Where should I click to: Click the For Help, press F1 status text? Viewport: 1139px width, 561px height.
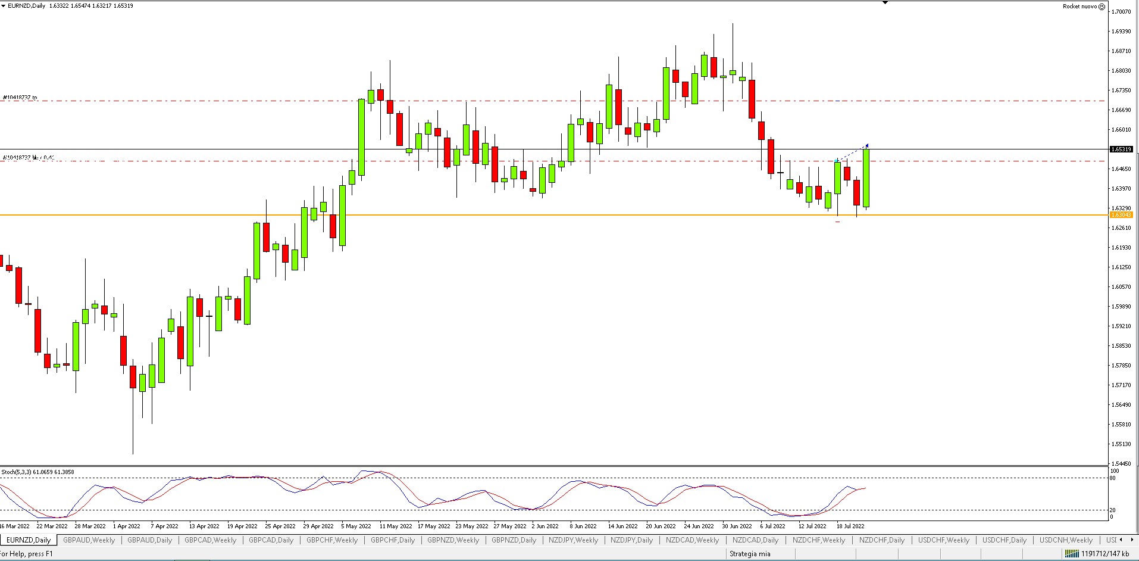26,554
